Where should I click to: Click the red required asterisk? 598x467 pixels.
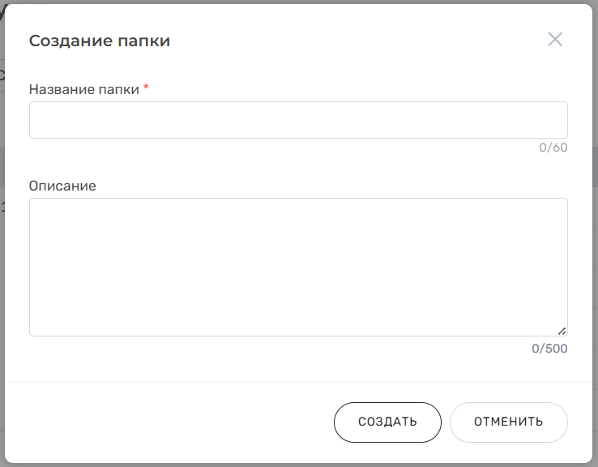[146, 88]
